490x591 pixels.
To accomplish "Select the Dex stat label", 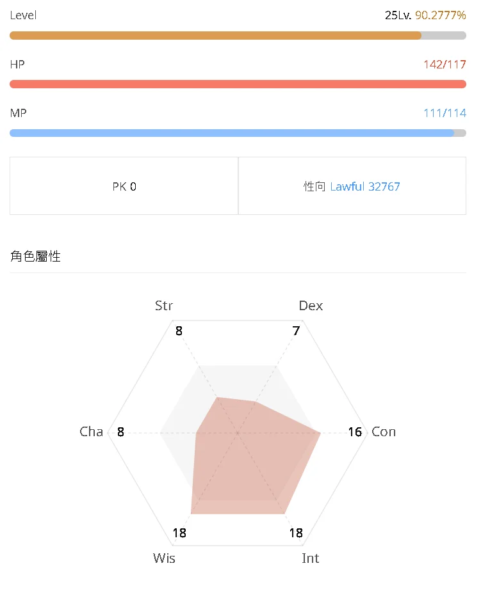I will 311,306.
